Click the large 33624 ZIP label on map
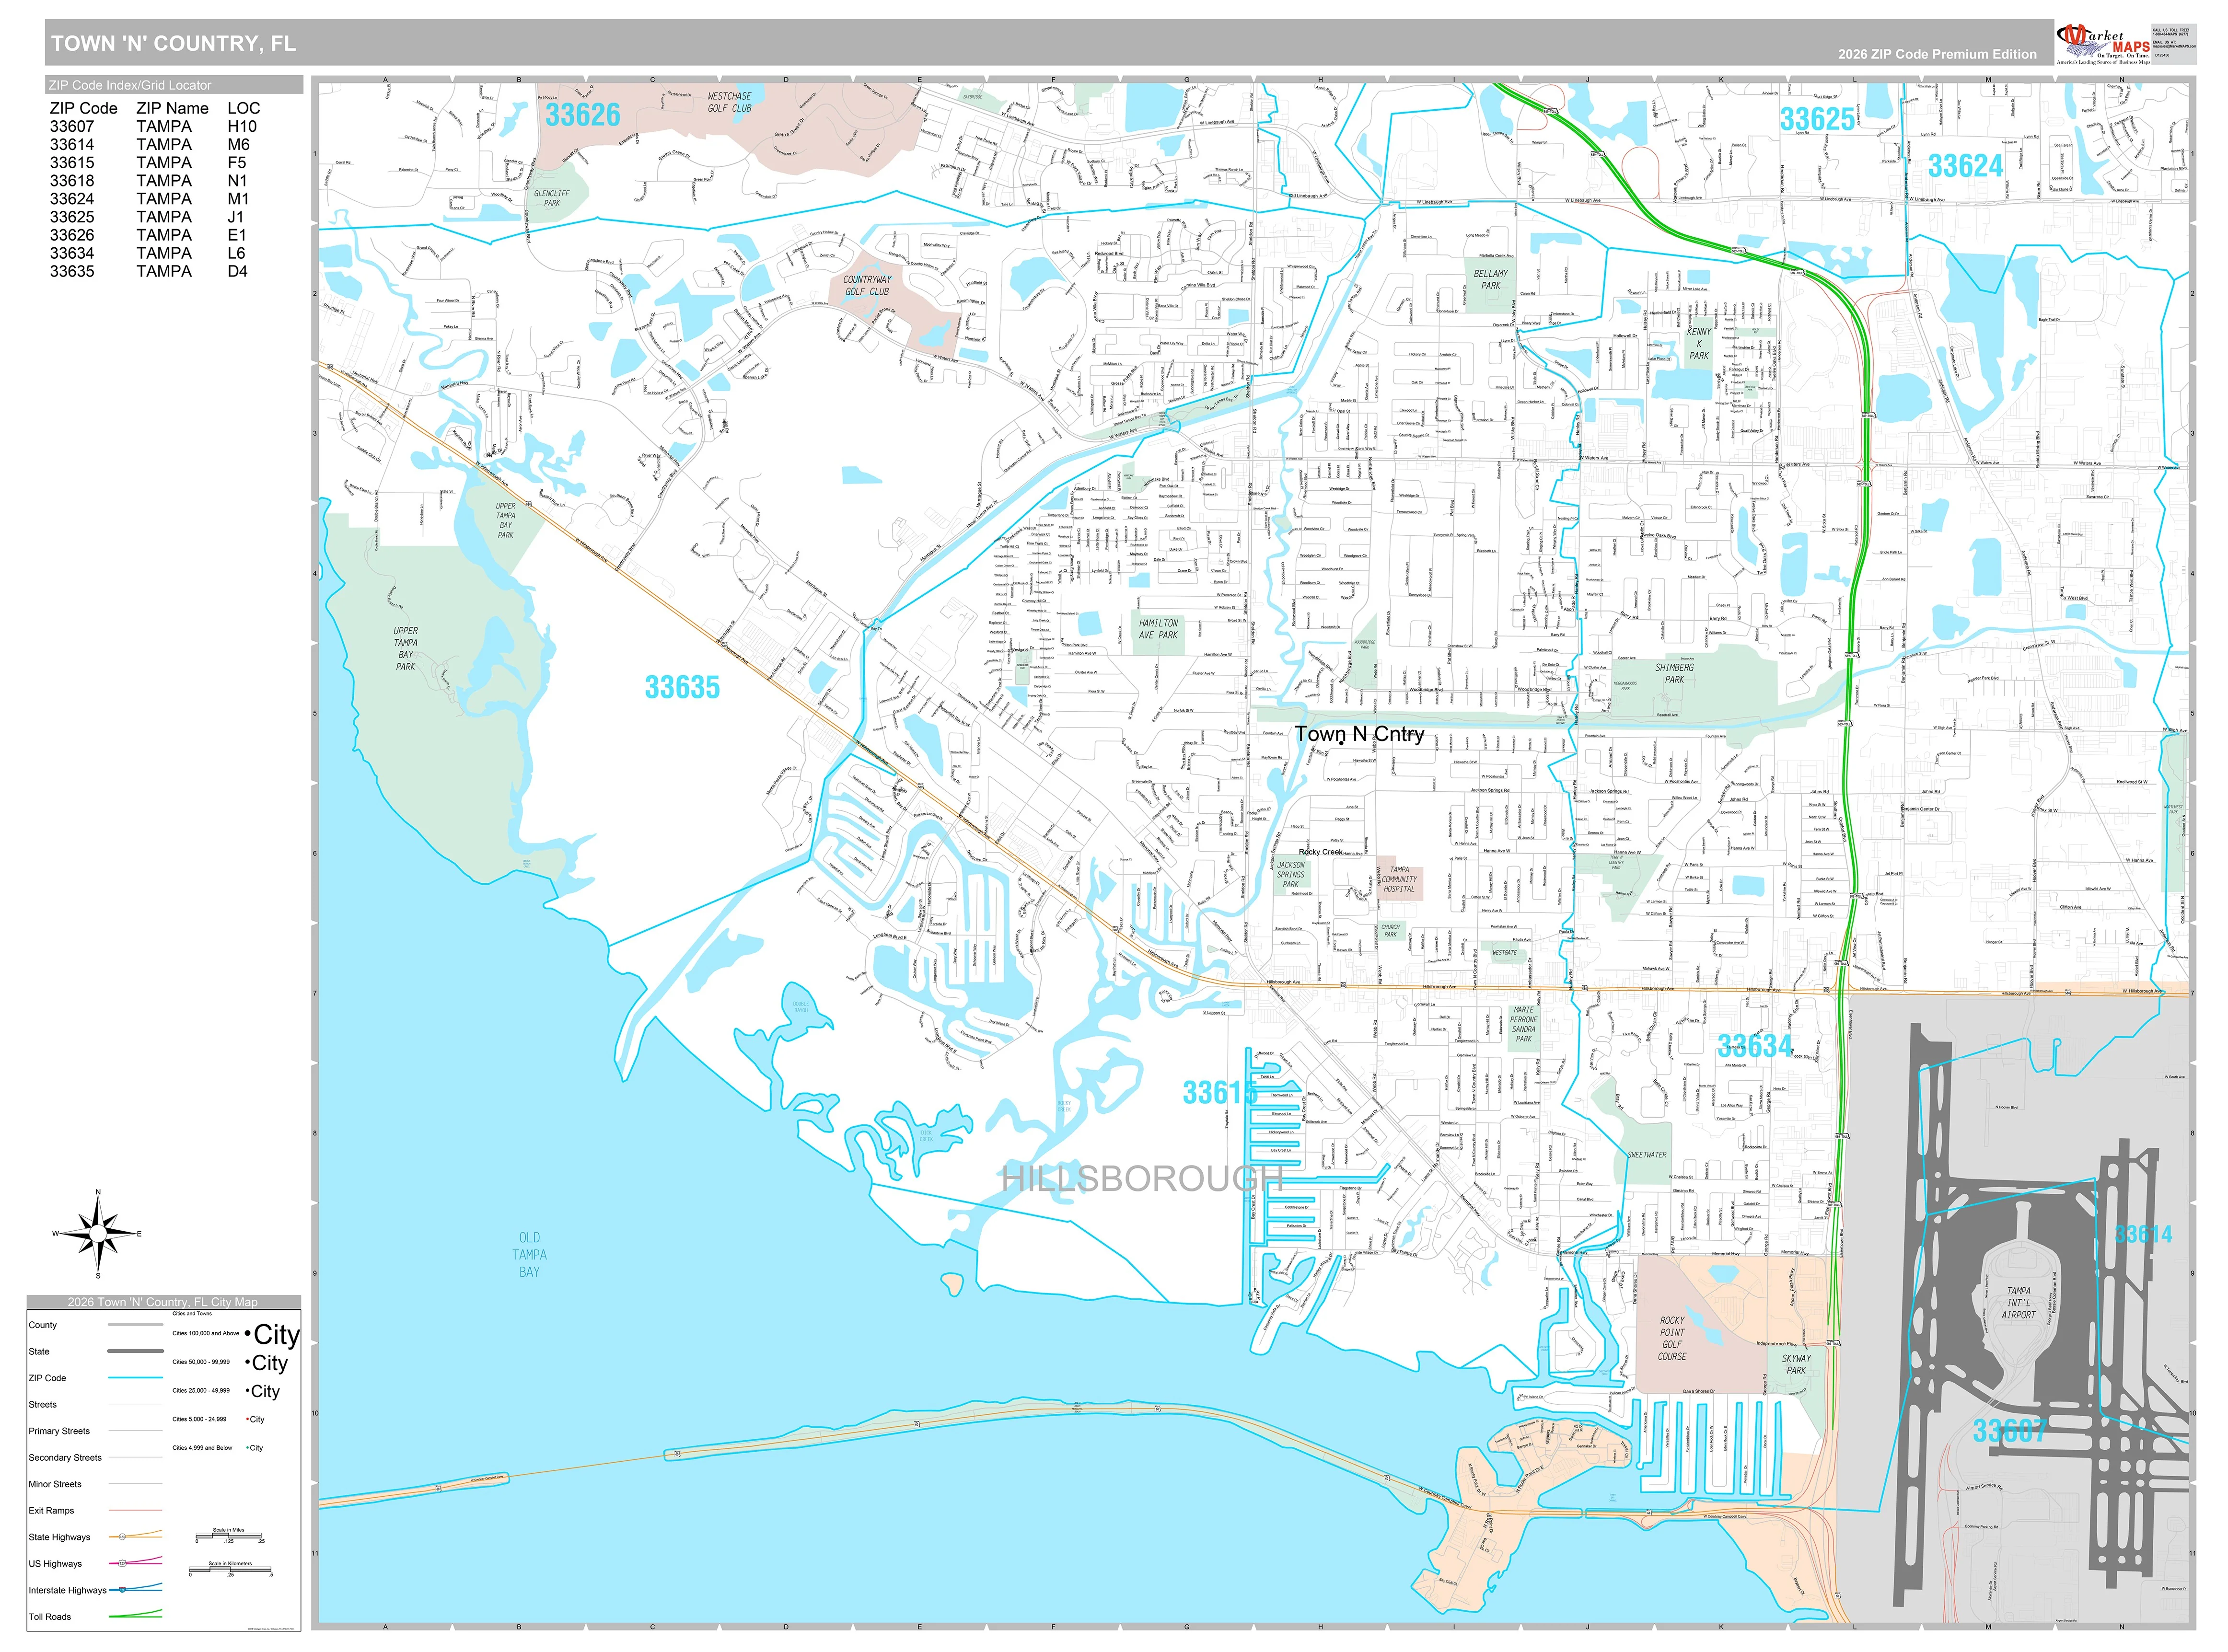This screenshot has width=2228, height=1652. [x=1965, y=166]
